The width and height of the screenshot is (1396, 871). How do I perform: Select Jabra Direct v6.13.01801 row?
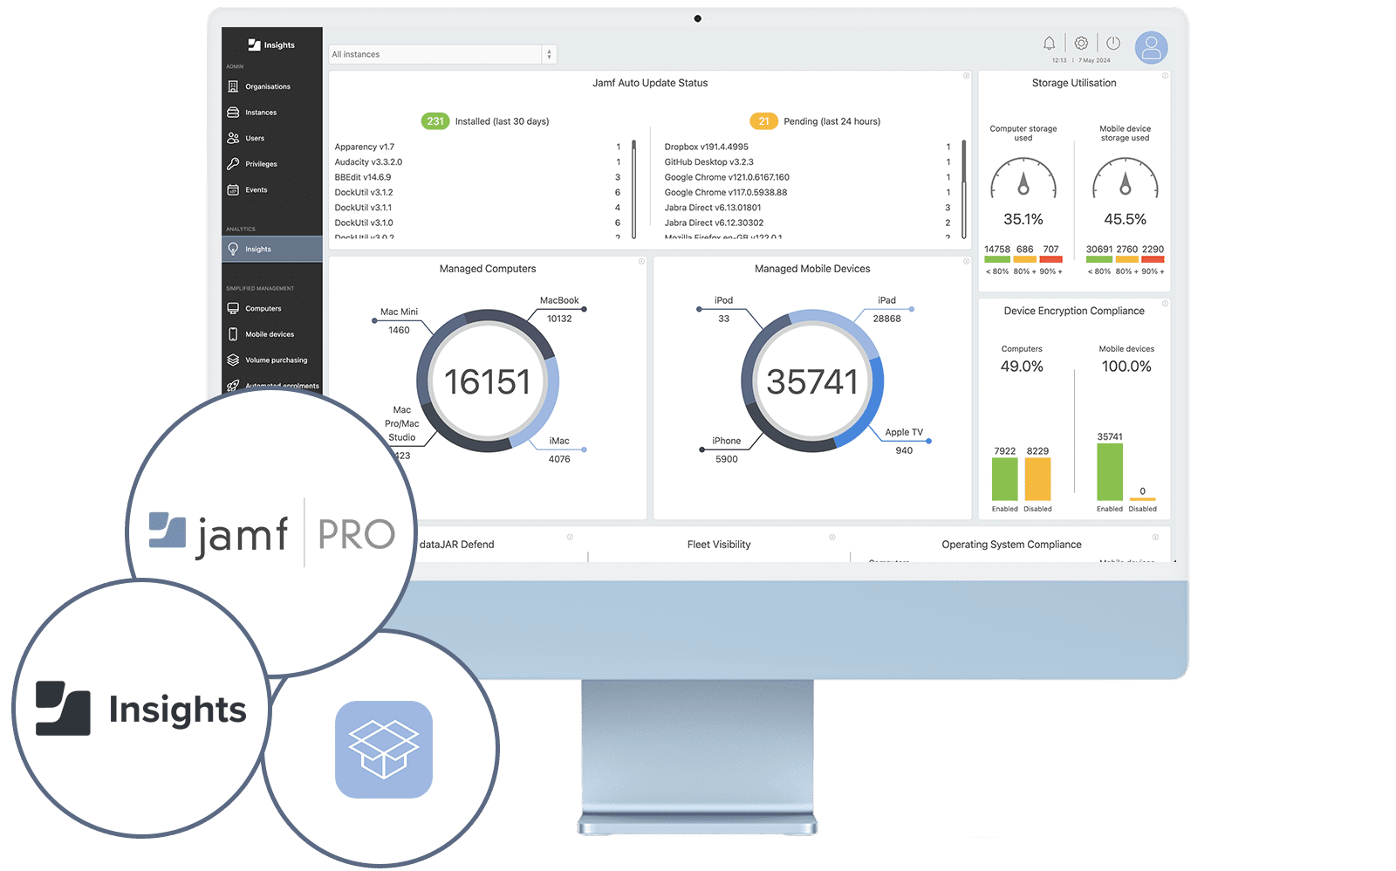807,208
